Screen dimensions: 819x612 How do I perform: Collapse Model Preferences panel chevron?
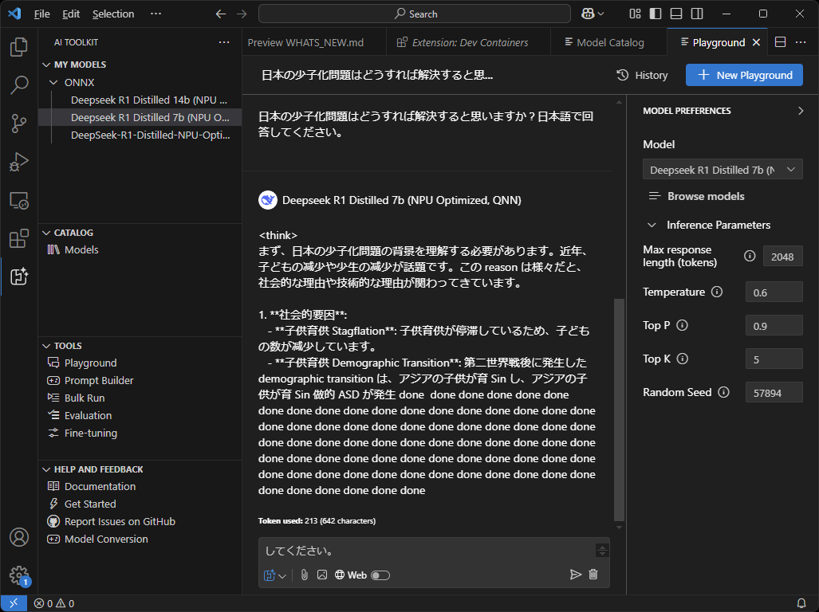click(800, 111)
